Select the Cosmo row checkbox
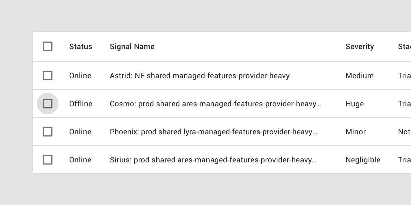411x205 pixels. pyautogui.click(x=48, y=104)
